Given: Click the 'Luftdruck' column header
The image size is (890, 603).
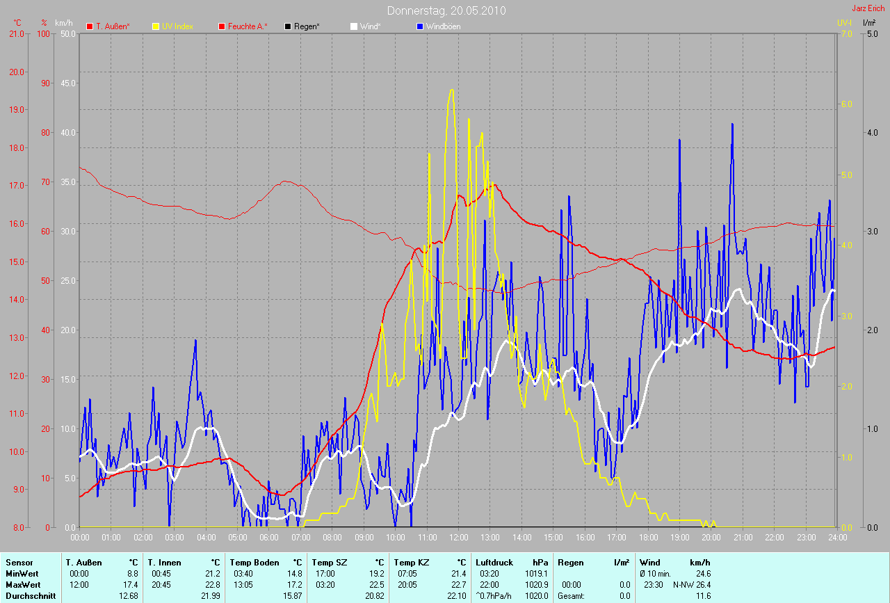Looking at the screenshot, I should [x=494, y=562].
